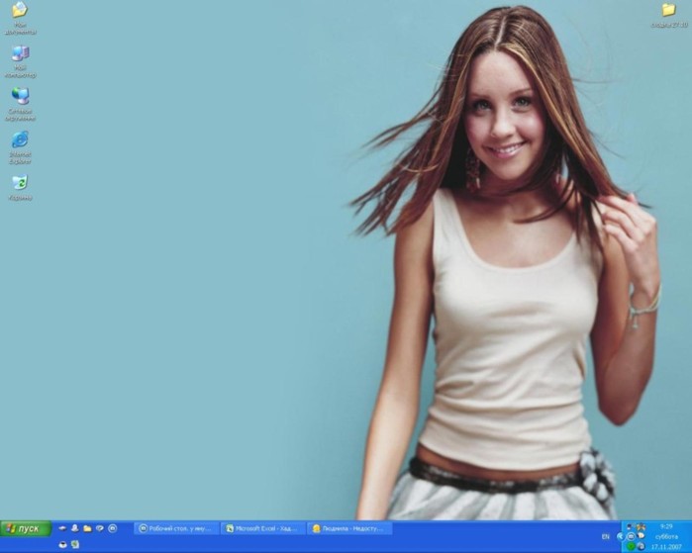Click the tray icon to the right of the green circle
The width and height of the screenshot is (692, 553).
tap(642, 546)
